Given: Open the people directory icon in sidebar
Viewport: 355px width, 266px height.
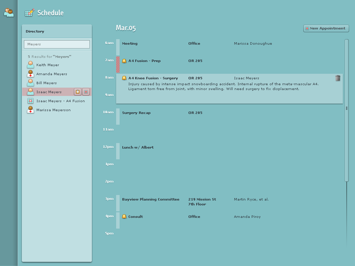Looking at the screenshot, I should point(9,13).
